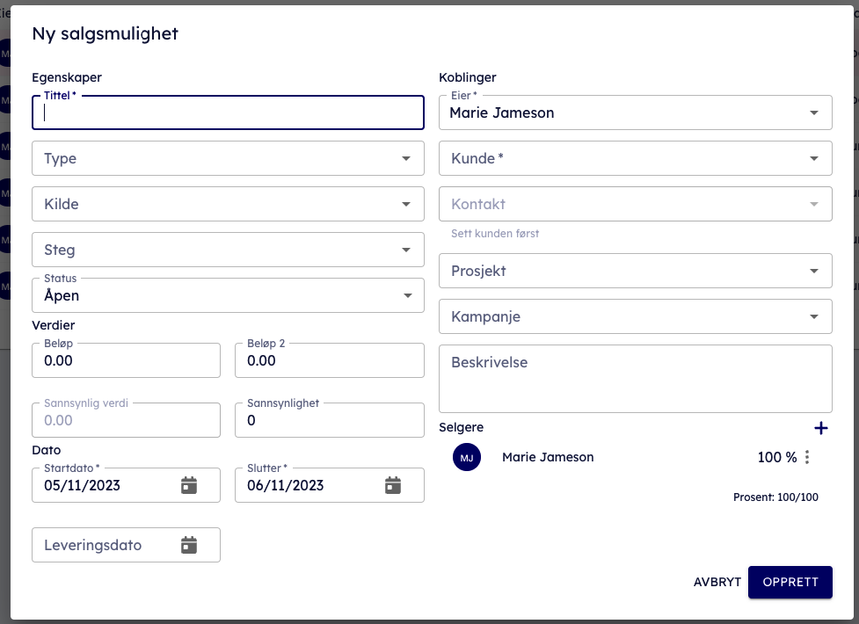
Task: Change the Status dropdown from Åpen
Action: click(228, 295)
